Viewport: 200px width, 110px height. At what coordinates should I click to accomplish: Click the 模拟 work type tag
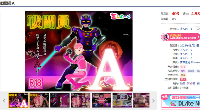click(183, 71)
